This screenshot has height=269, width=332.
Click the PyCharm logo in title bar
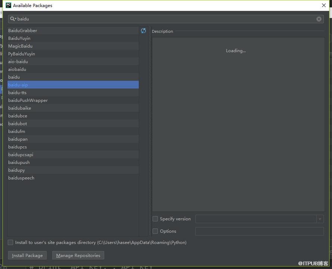click(x=9, y=5)
